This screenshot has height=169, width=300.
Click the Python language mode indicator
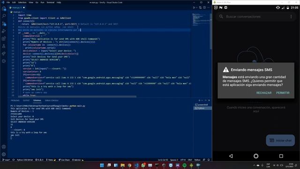[x=197, y=160]
